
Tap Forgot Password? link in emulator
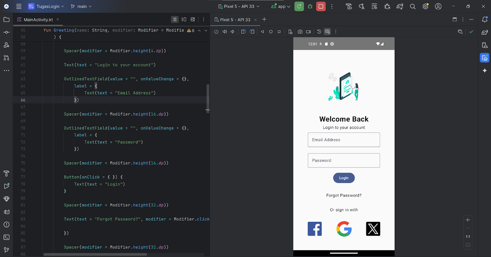coord(344,196)
